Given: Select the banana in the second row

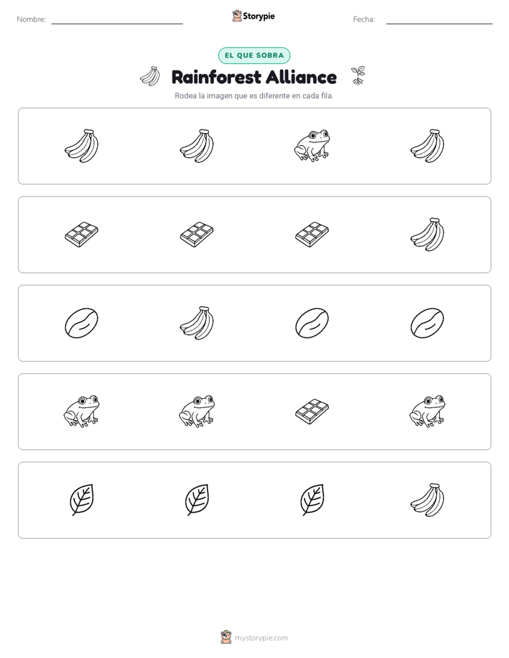Looking at the screenshot, I should tap(428, 234).
